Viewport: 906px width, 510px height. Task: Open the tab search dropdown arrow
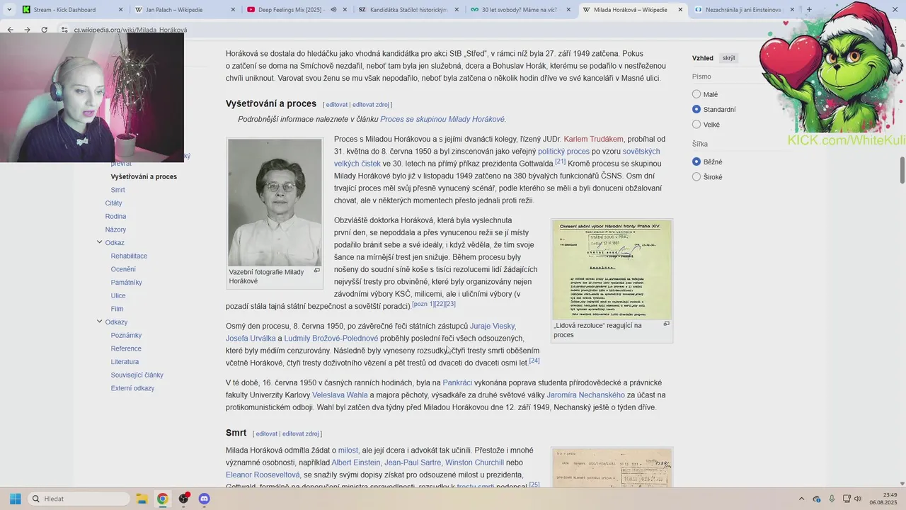(x=8, y=10)
